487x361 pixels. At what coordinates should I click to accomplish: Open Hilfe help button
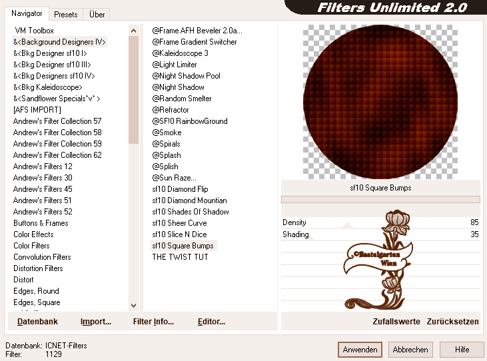pos(462,350)
